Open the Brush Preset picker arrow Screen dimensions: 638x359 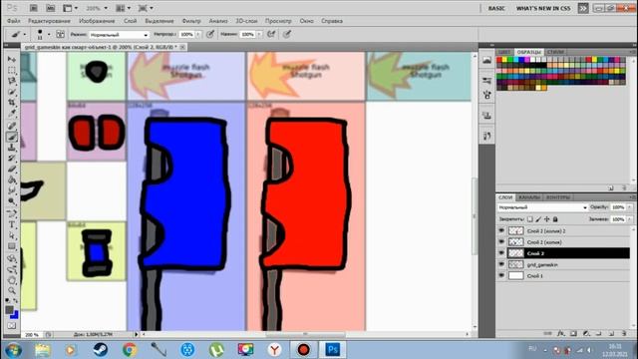pyautogui.click(x=49, y=35)
